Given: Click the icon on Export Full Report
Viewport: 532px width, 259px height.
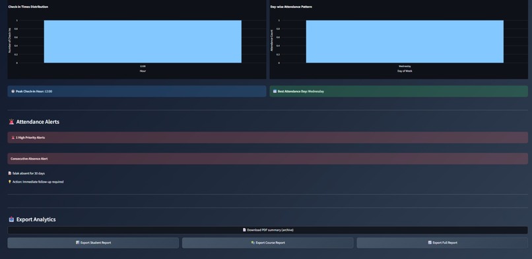Looking at the screenshot, I should point(430,243).
